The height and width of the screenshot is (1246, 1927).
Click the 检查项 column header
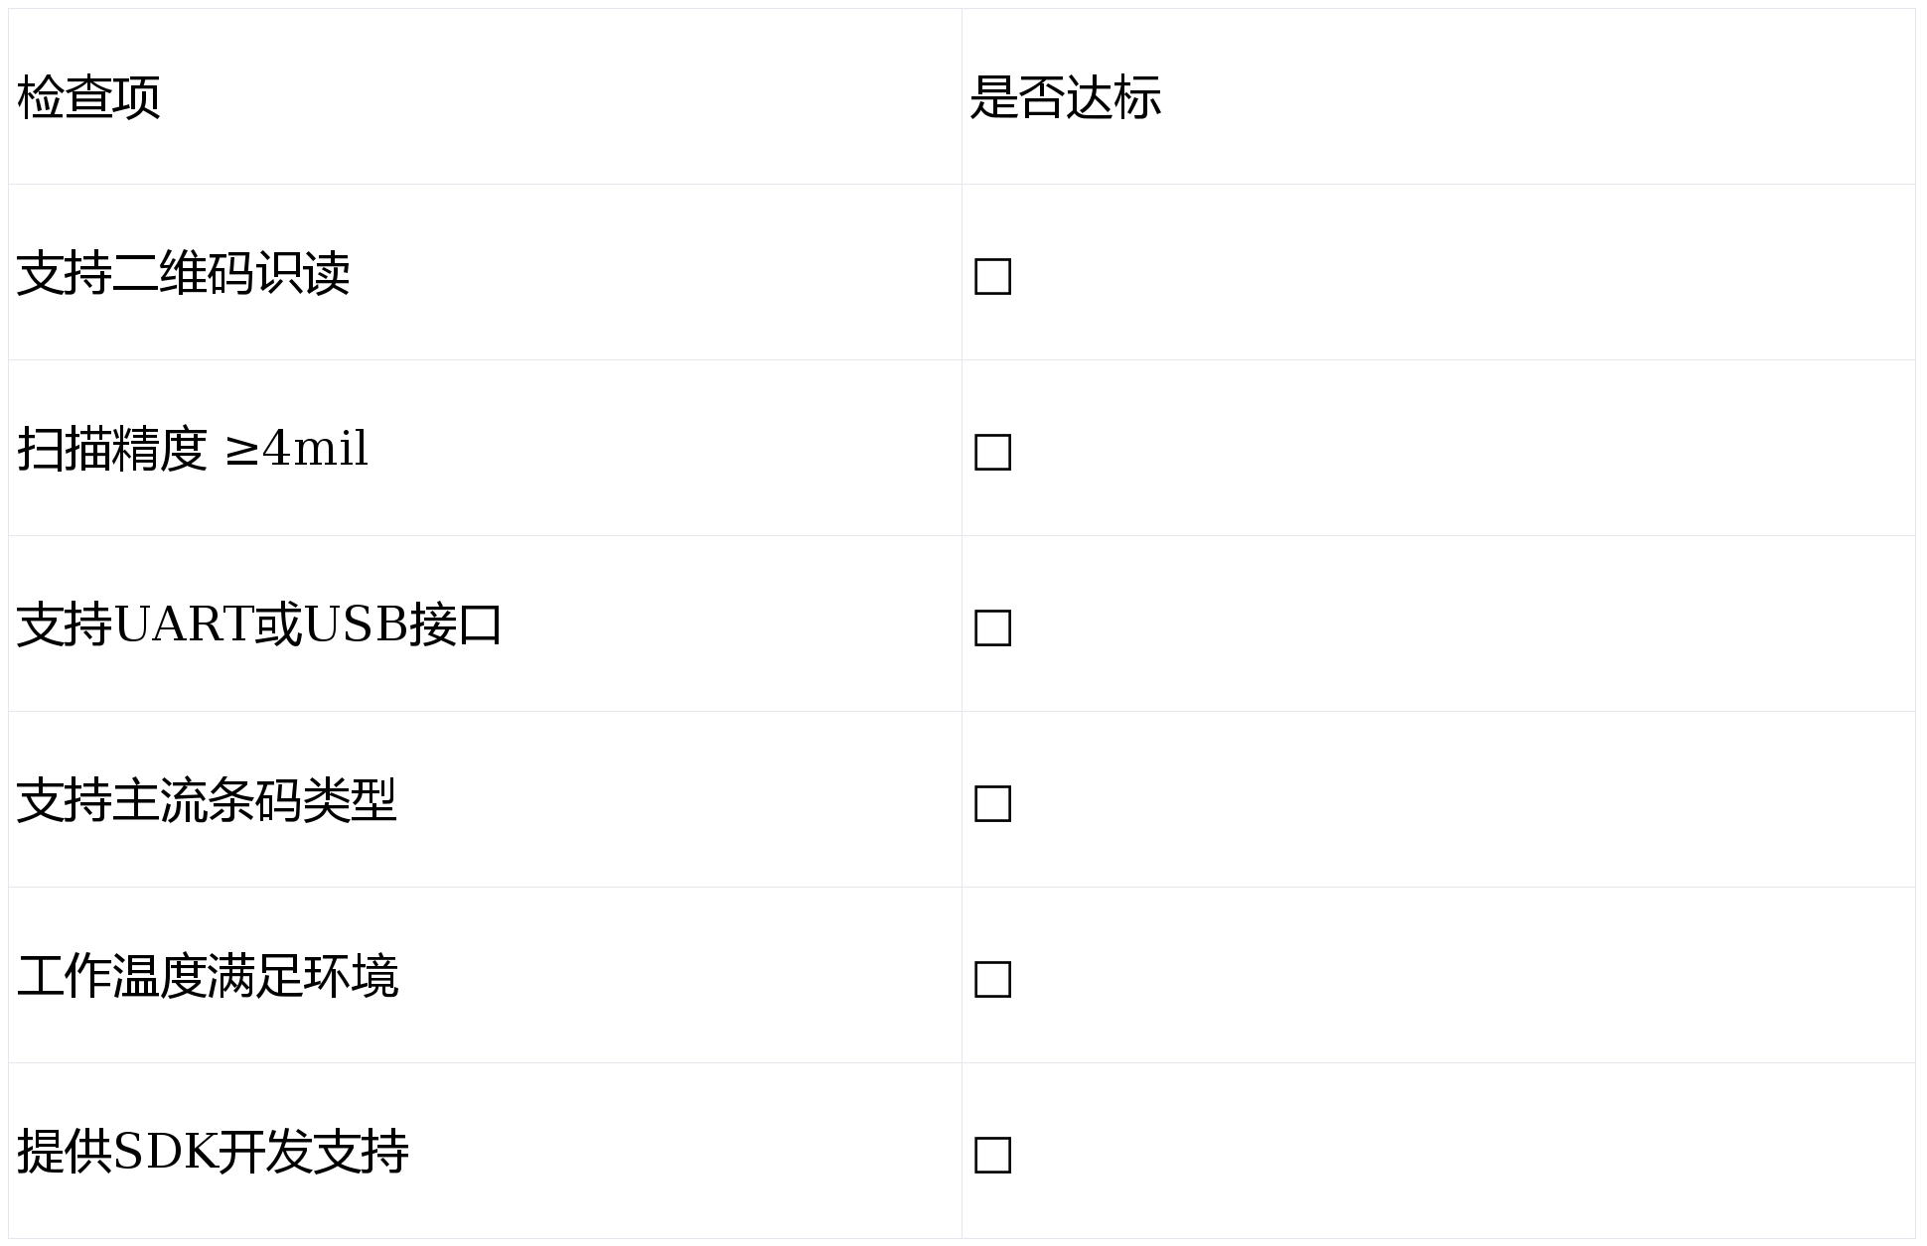88,97
